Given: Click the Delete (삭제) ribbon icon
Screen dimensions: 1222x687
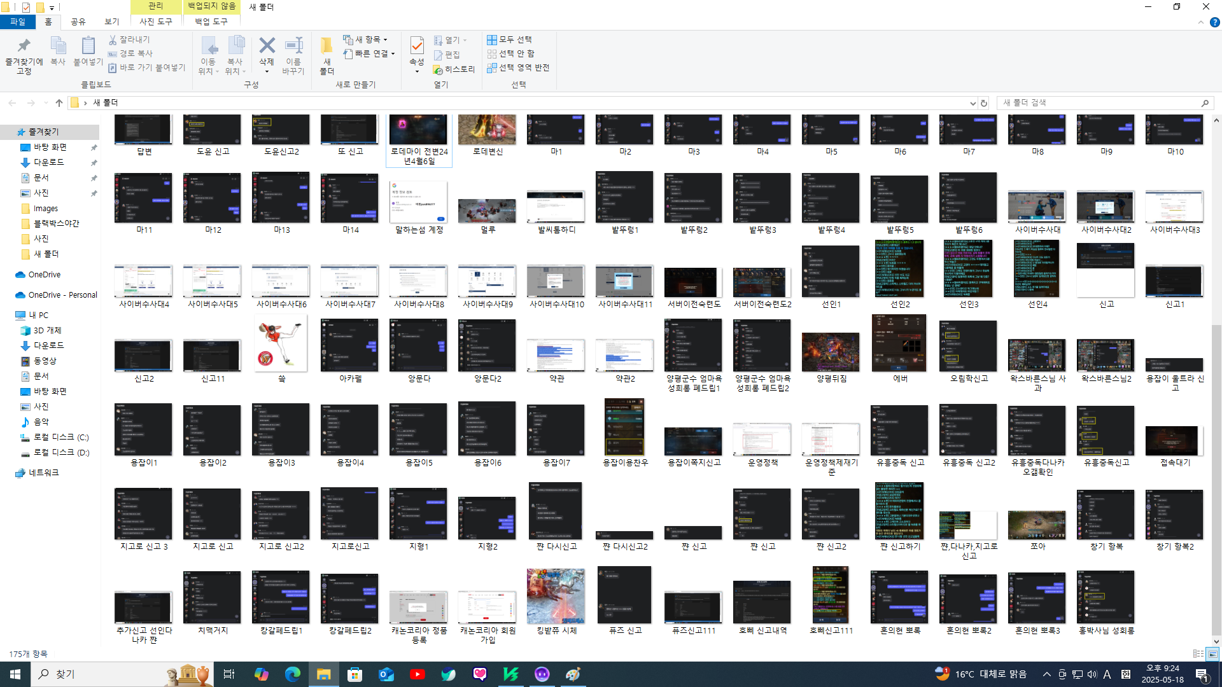Looking at the screenshot, I should [x=267, y=46].
